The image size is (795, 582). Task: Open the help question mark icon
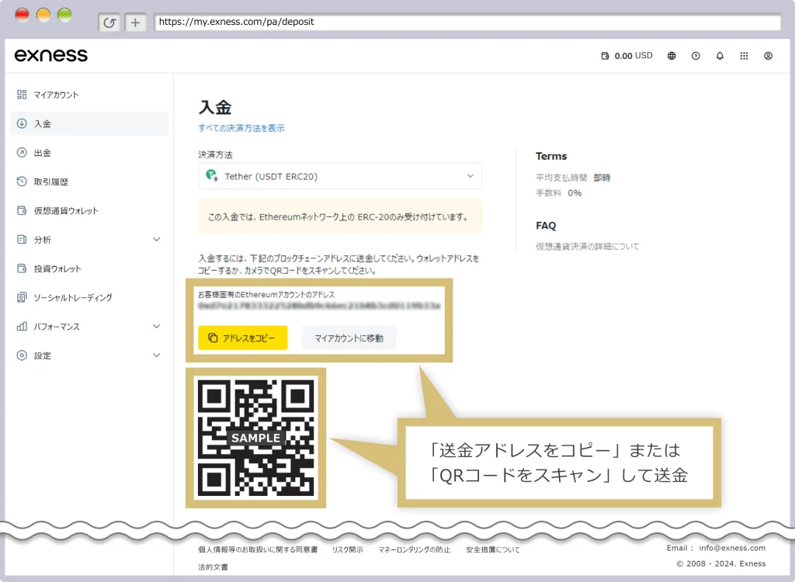(696, 56)
